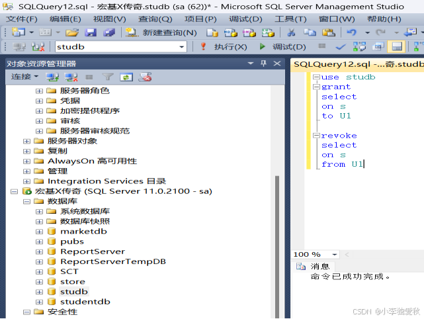Open the 100 % zoom dropdown
This screenshot has height=319, width=424.
(x=335, y=255)
